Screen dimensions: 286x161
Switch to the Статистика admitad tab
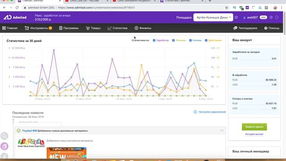pyautogui.click(x=182, y=1)
